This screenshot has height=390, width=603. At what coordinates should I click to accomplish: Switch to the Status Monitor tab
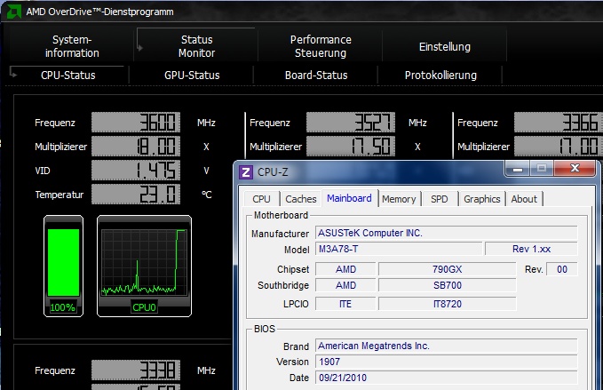point(196,46)
